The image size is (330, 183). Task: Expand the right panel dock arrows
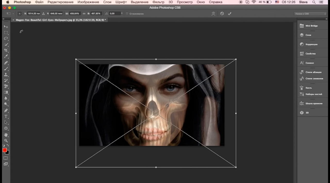(x=326, y=19)
